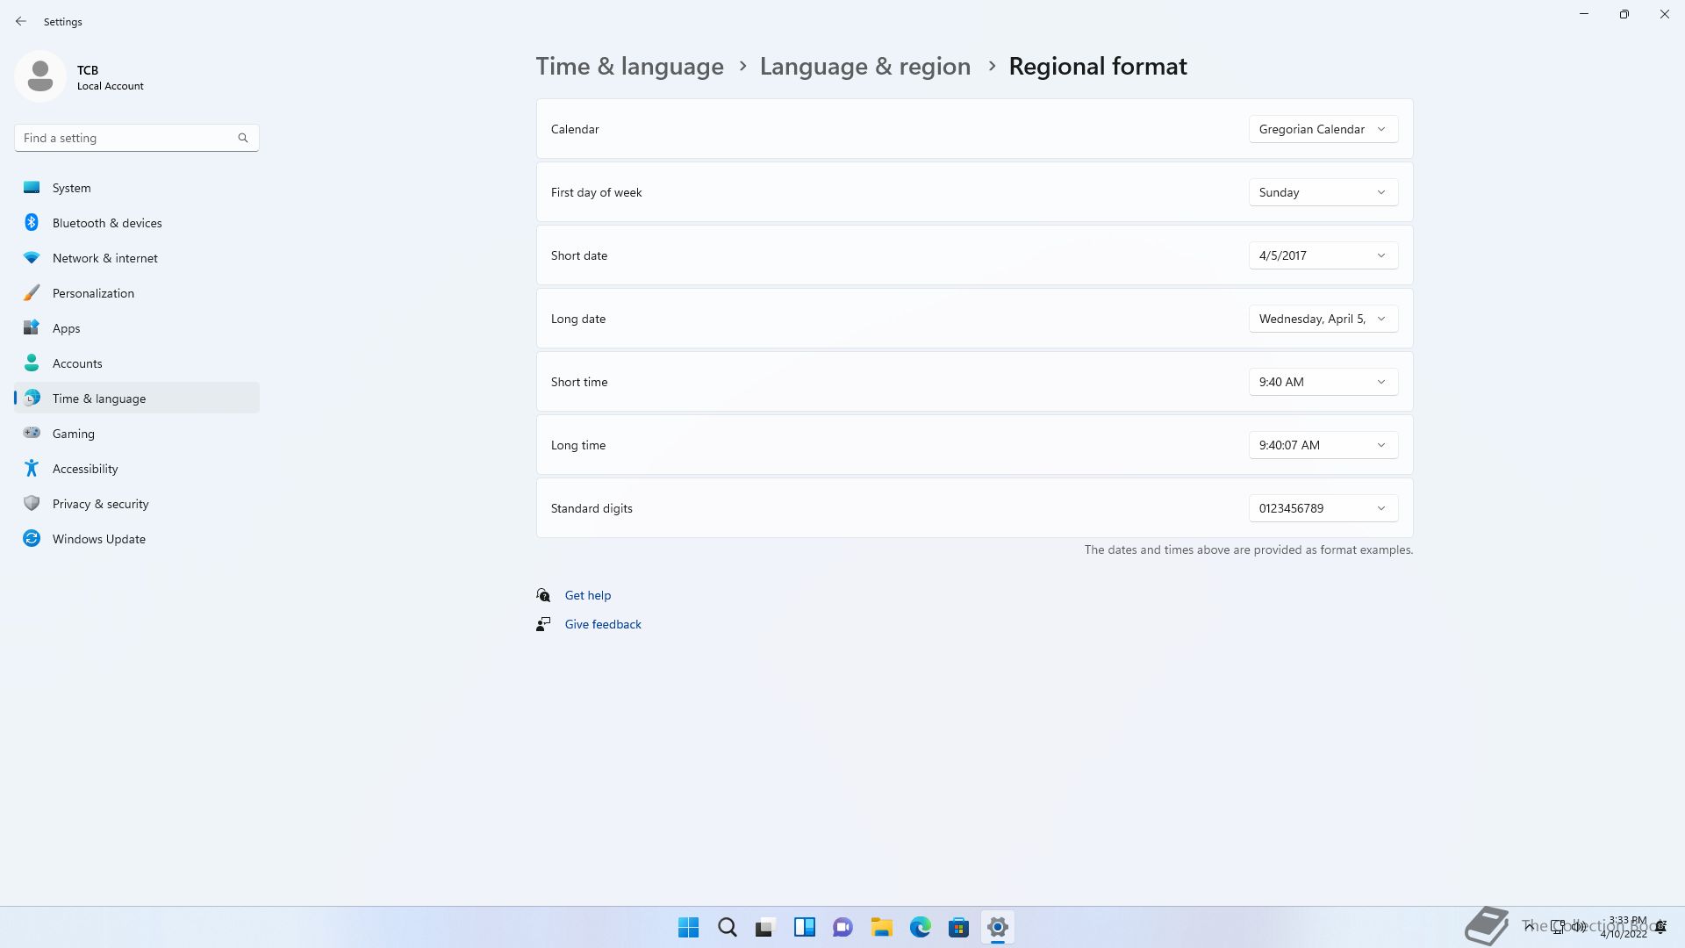Open Microsoft Store from taskbar

tap(959, 927)
